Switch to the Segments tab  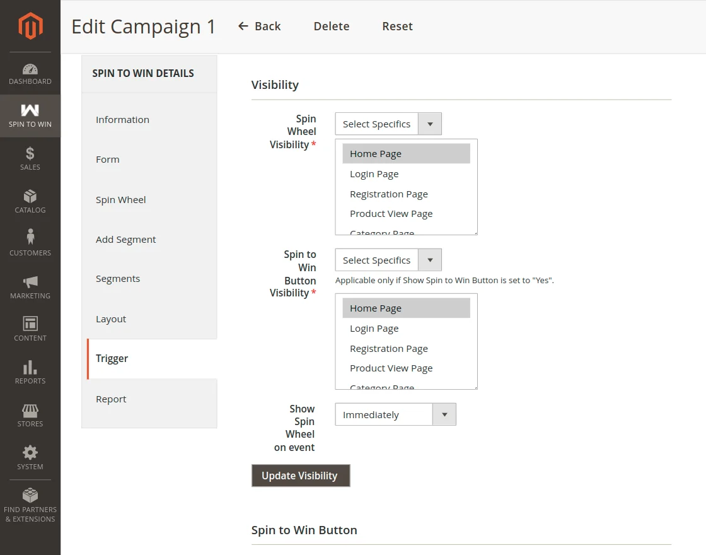pos(118,279)
